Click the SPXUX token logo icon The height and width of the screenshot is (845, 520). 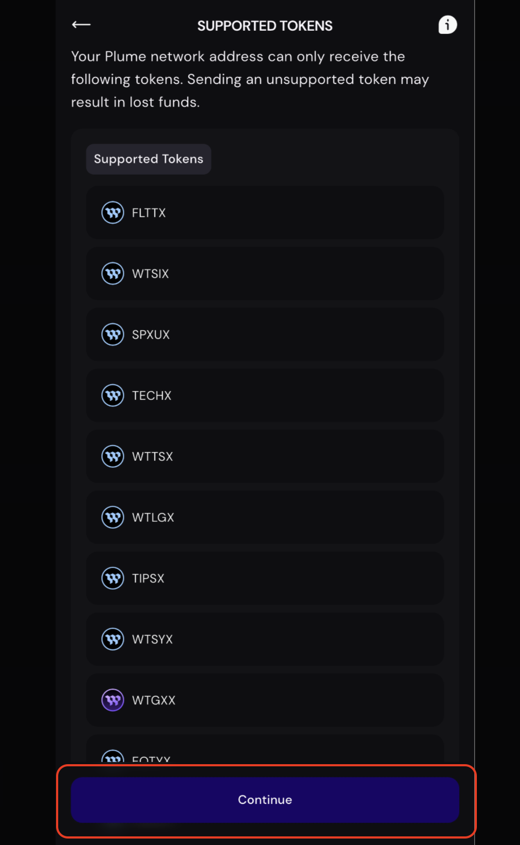(x=113, y=335)
